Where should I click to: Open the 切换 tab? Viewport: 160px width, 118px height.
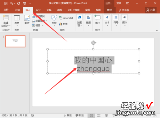click(49, 10)
